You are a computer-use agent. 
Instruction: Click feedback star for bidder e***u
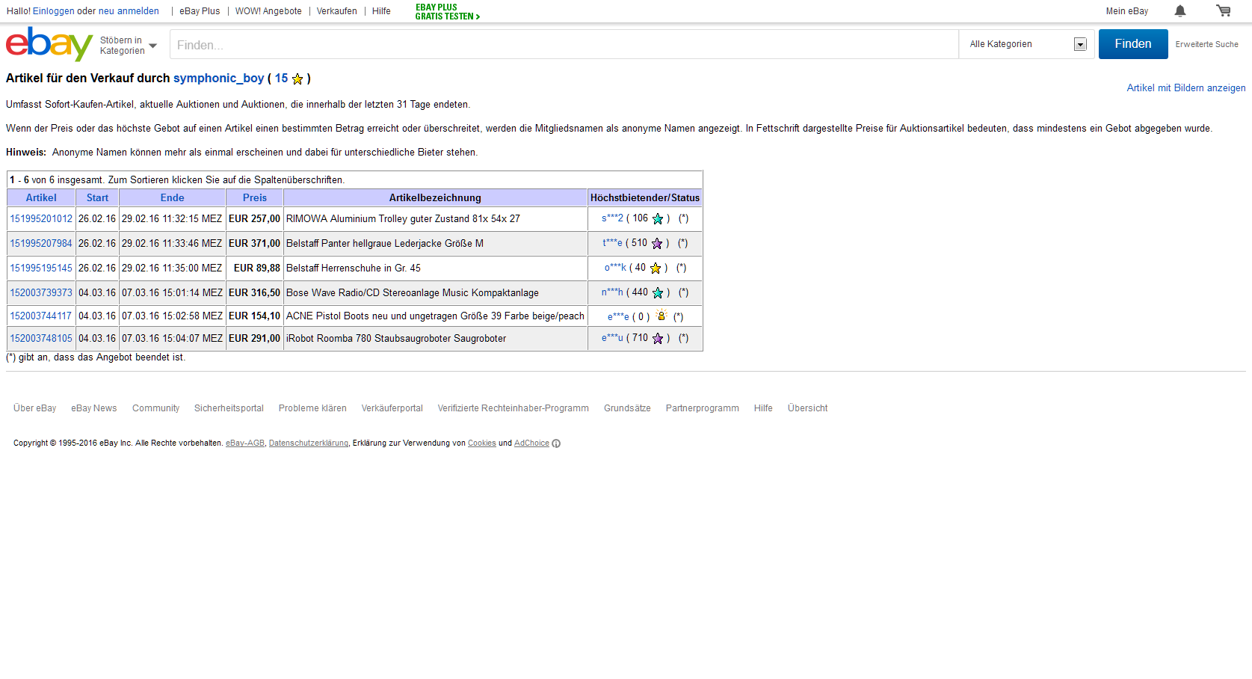coord(658,339)
